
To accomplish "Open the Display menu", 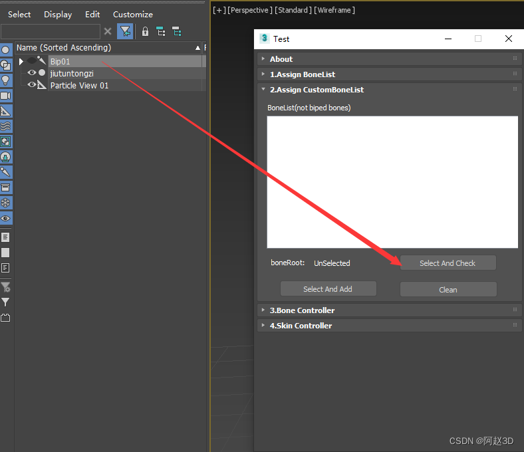I will pos(58,15).
